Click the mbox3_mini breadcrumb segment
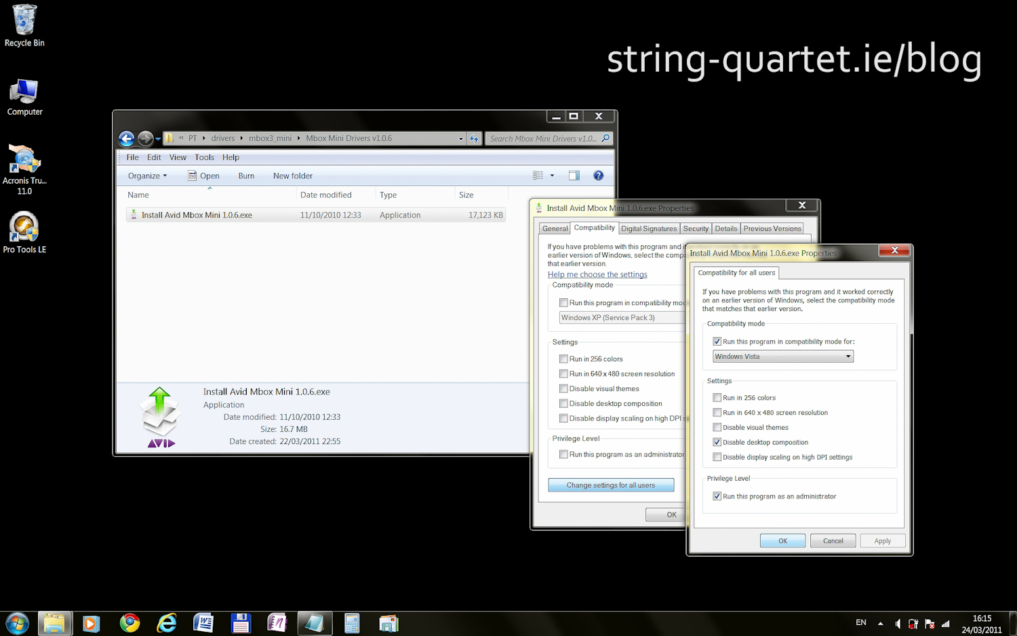The width and height of the screenshot is (1017, 636). (x=270, y=138)
